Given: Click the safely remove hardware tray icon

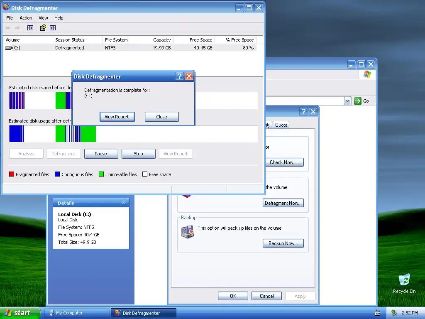Looking at the screenshot, I should click(394, 313).
